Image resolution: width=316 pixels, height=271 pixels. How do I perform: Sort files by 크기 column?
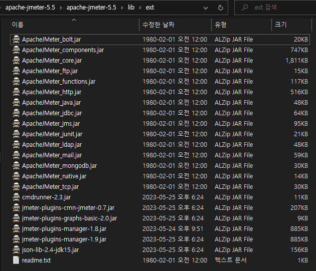(x=281, y=25)
